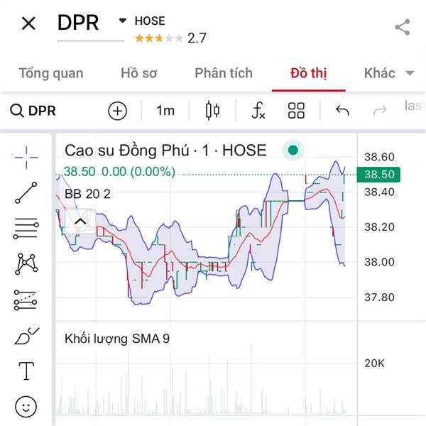426x426 pixels.
Task: Click the Khối lượng SMA 9 label
Action: 117,339
